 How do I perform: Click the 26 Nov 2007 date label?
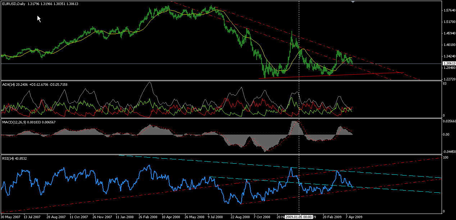click(x=102, y=217)
